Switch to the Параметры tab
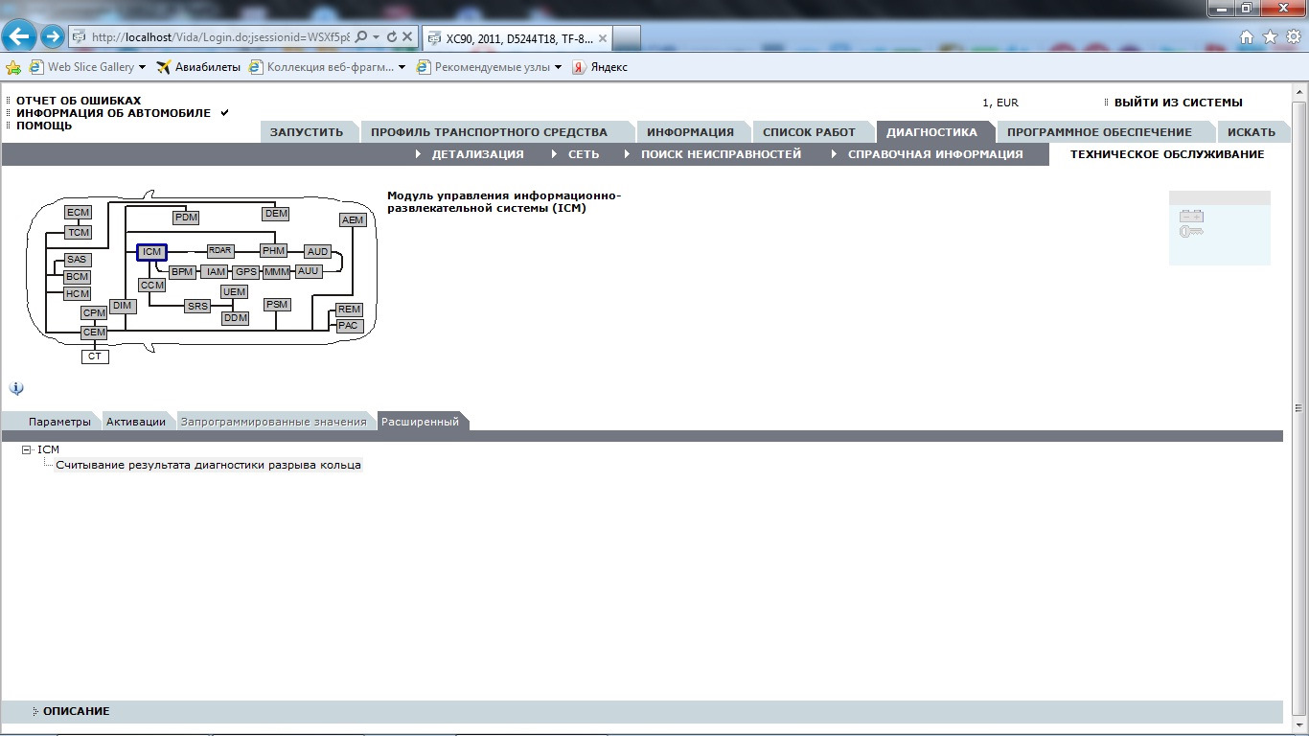 pos(59,422)
